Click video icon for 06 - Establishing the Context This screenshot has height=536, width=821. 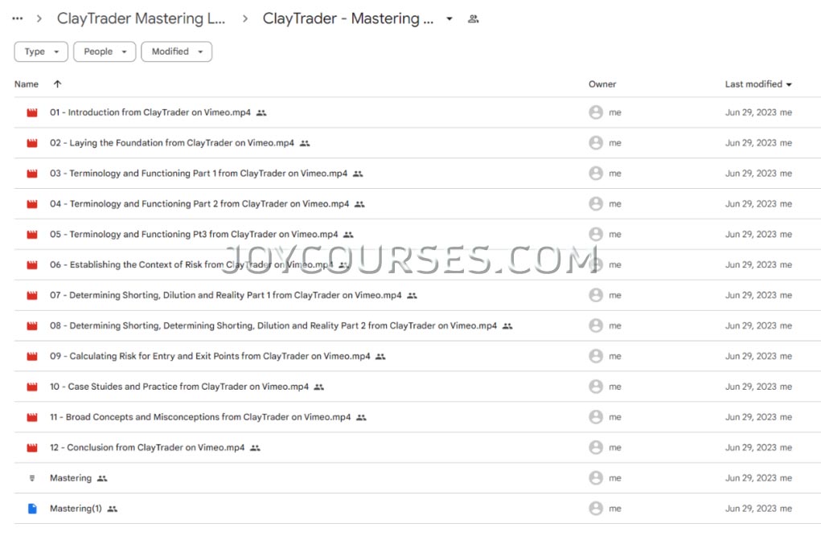(32, 265)
